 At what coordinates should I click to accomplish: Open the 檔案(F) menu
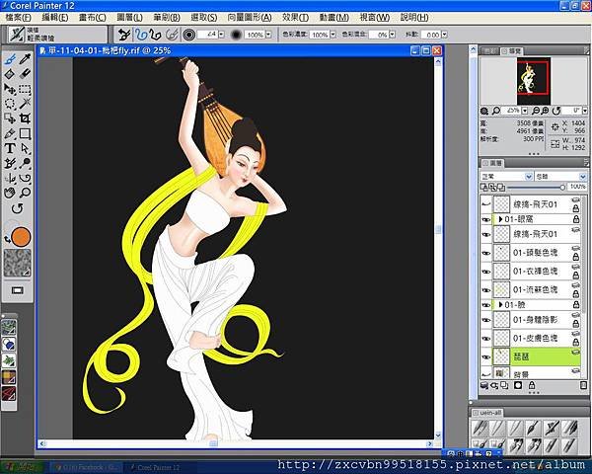coord(19,18)
